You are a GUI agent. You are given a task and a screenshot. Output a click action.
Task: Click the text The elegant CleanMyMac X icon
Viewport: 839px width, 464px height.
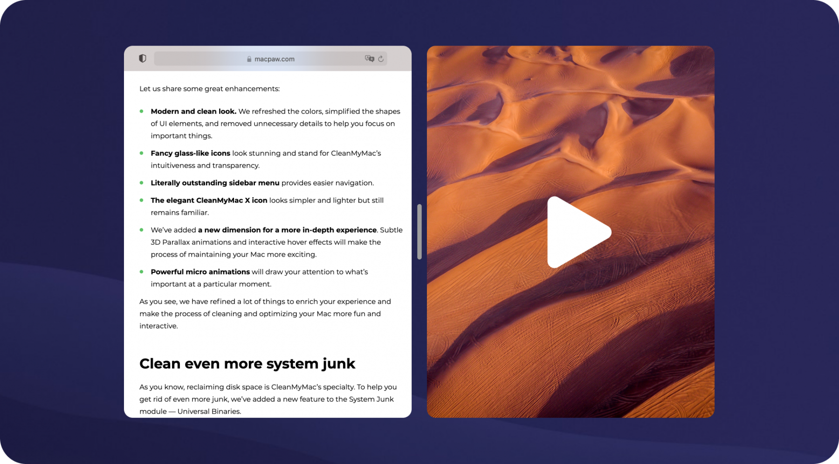[x=209, y=200]
